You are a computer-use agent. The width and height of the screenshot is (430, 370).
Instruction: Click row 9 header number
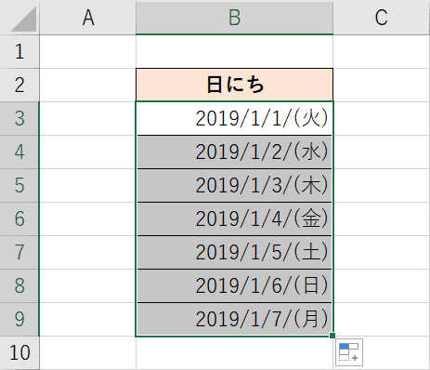[x=20, y=319]
